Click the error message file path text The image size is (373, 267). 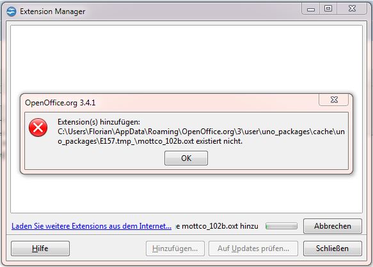click(x=201, y=136)
